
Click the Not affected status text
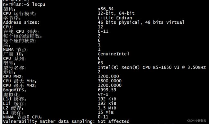pyautogui.click(x=114, y=121)
